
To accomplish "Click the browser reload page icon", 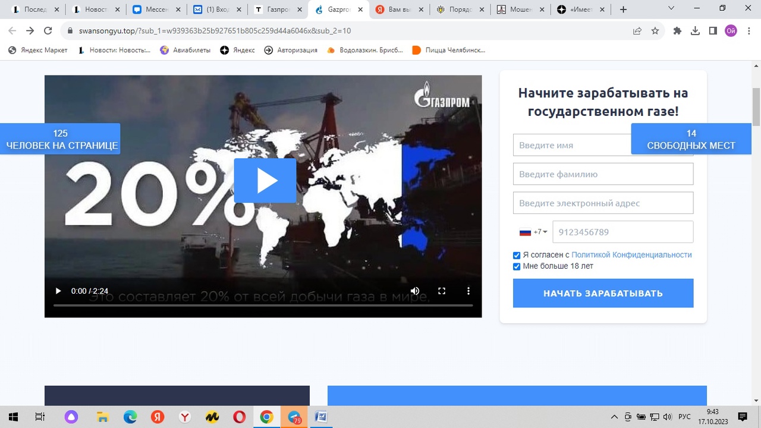I will [x=48, y=31].
